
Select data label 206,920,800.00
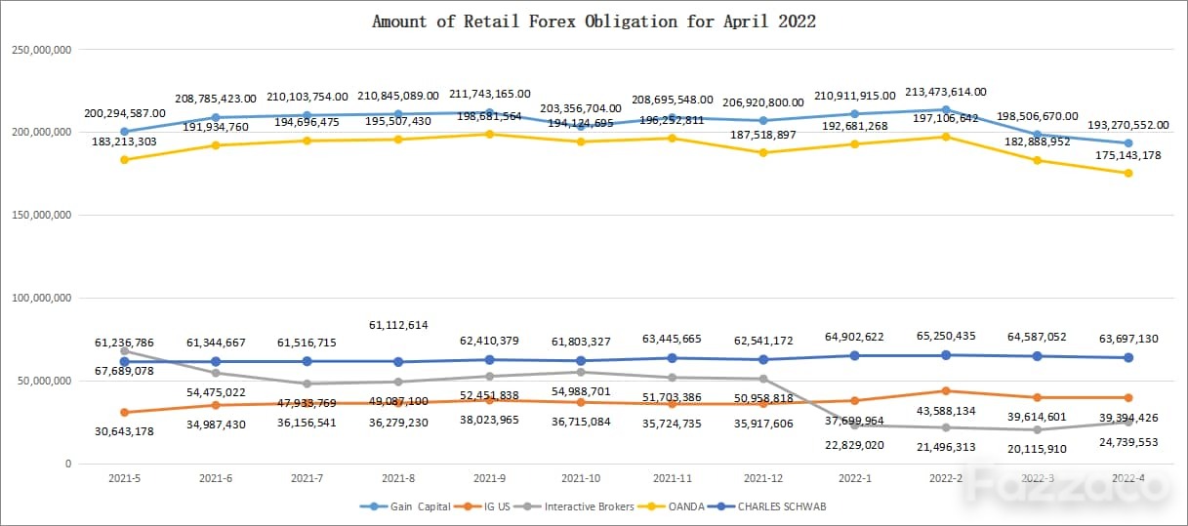tap(763, 101)
